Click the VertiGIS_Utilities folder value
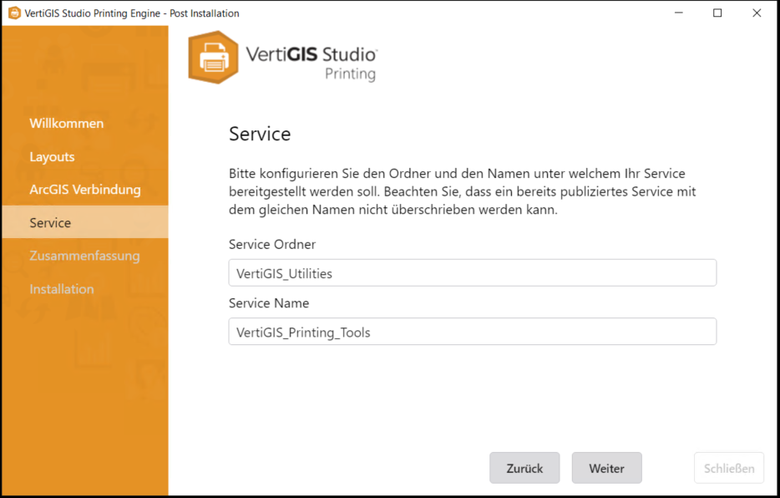 pos(284,272)
